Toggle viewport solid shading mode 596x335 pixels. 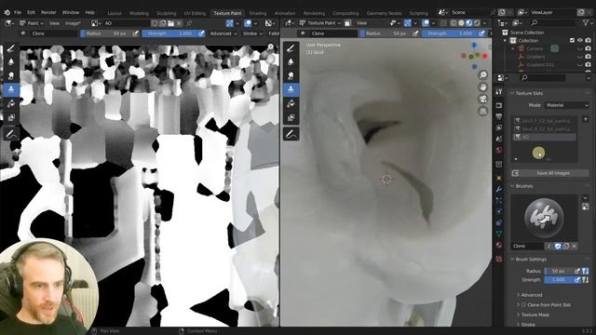[461, 23]
